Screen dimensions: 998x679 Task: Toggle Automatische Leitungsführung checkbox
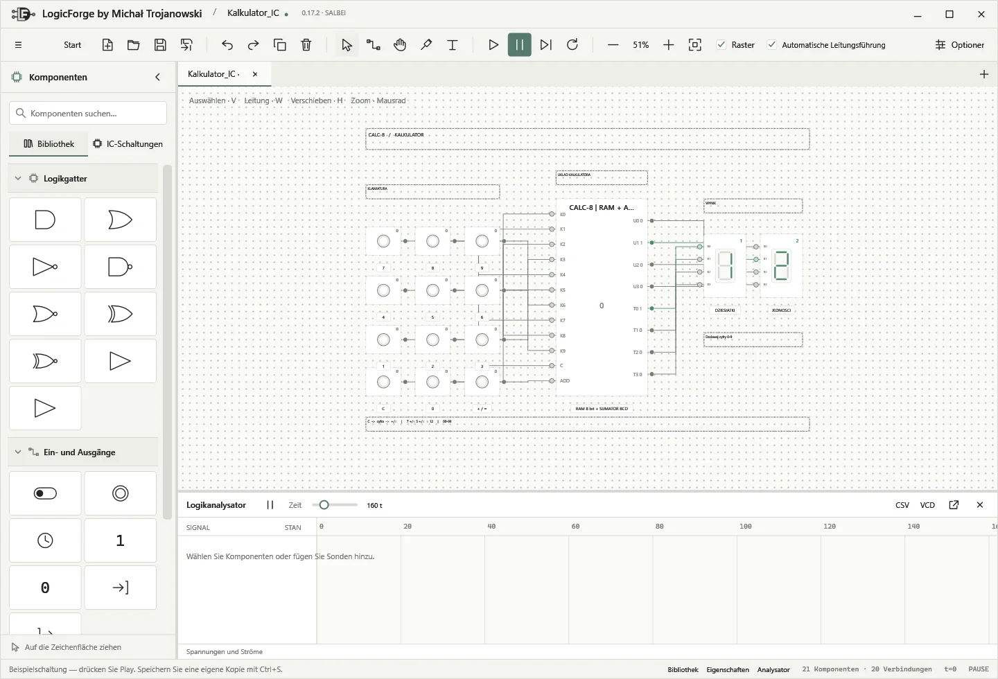pyautogui.click(x=772, y=45)
